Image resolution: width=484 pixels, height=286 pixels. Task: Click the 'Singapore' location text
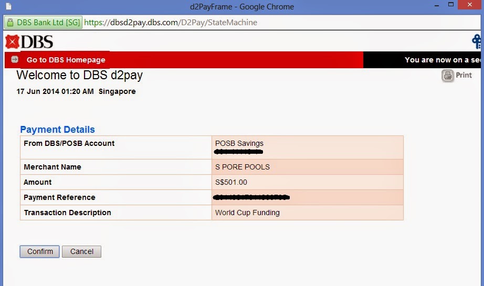pos(117,92)
